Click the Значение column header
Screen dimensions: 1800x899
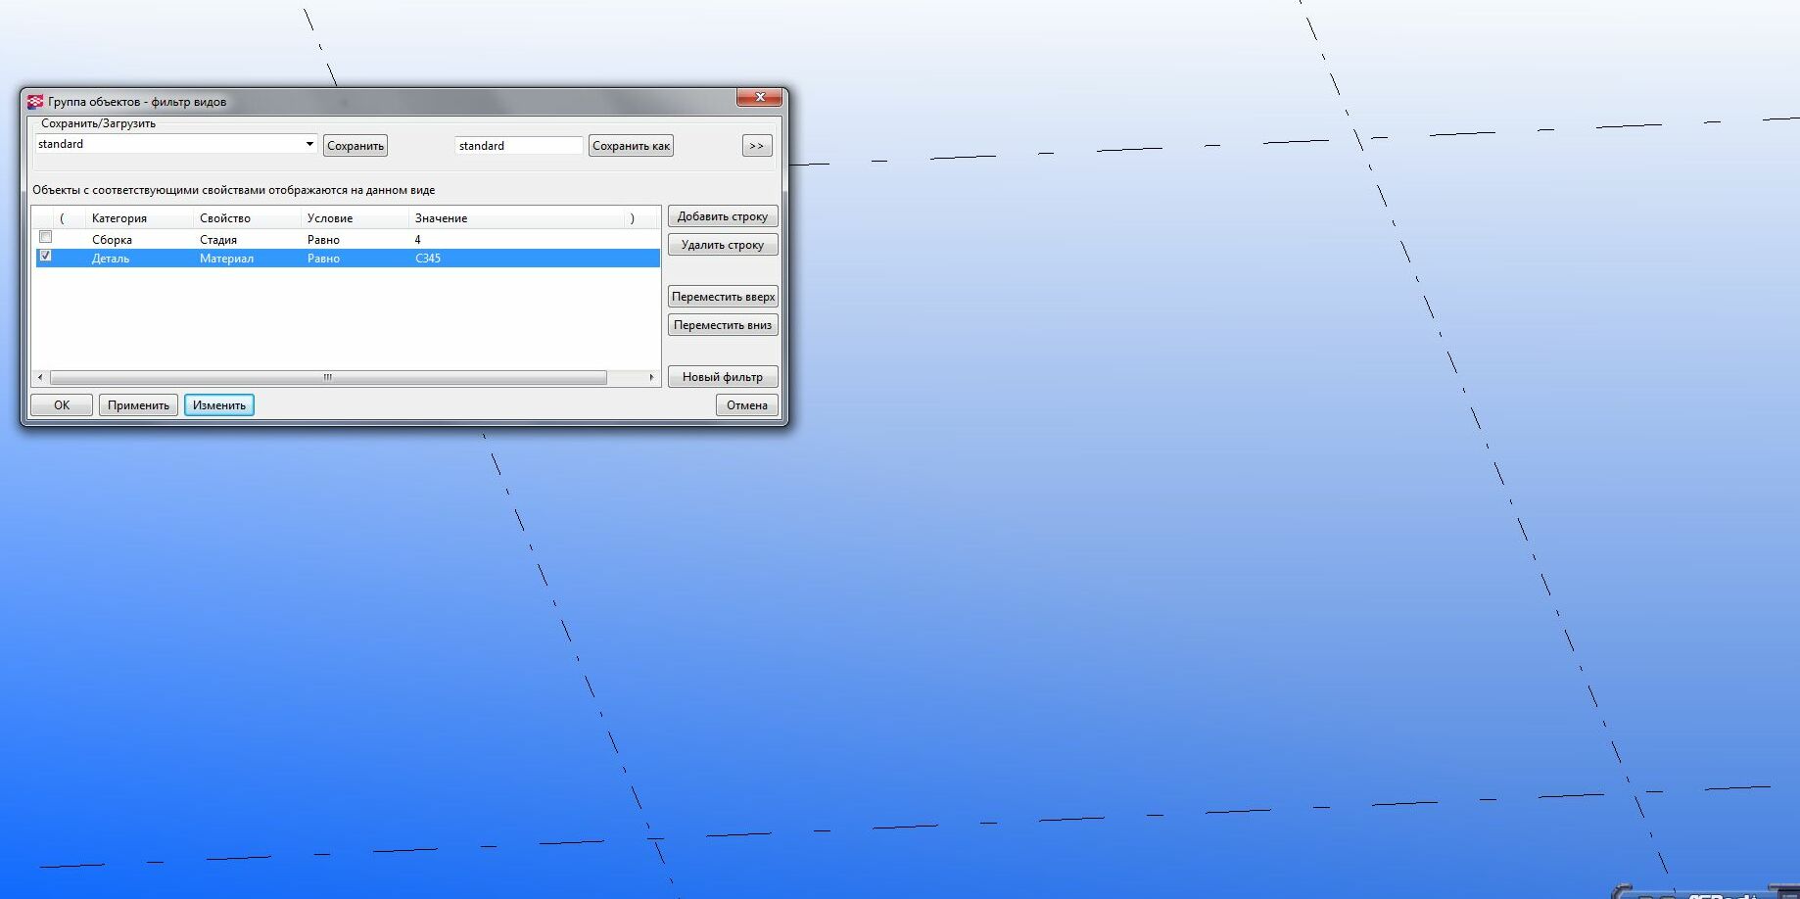441,218
